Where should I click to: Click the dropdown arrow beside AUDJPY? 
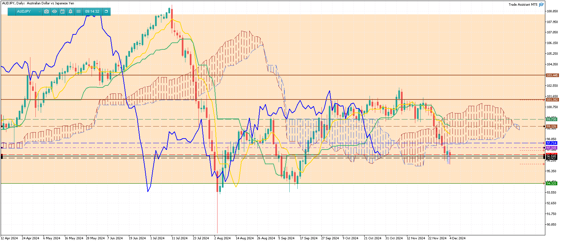39,12
